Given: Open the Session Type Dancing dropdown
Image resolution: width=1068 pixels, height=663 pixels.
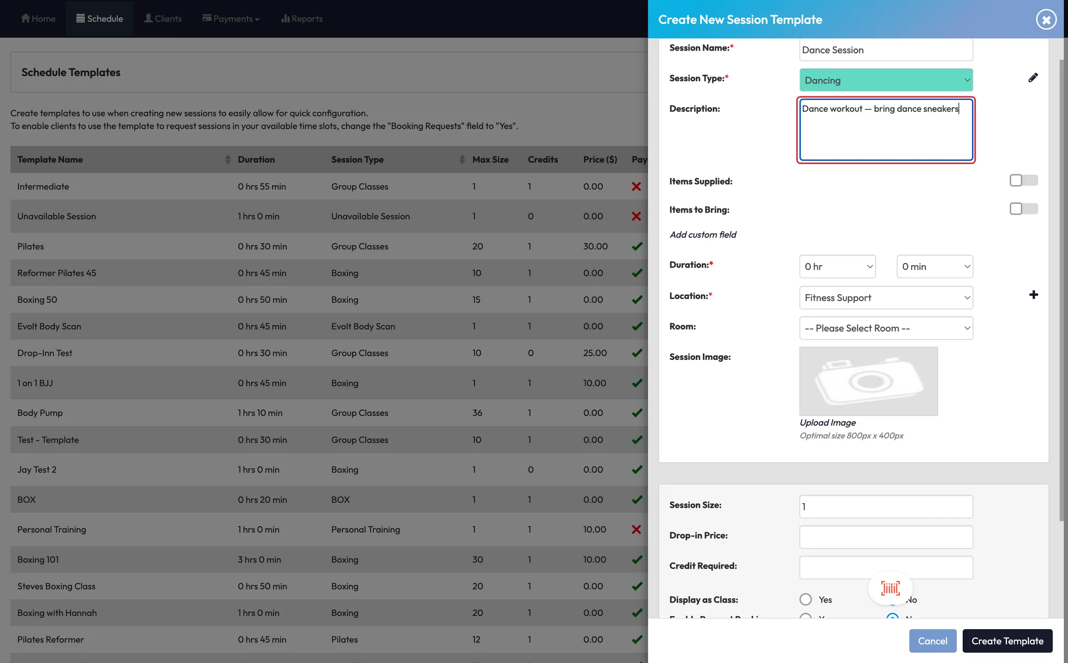Looking at the screenshot, I should point(885,80).
